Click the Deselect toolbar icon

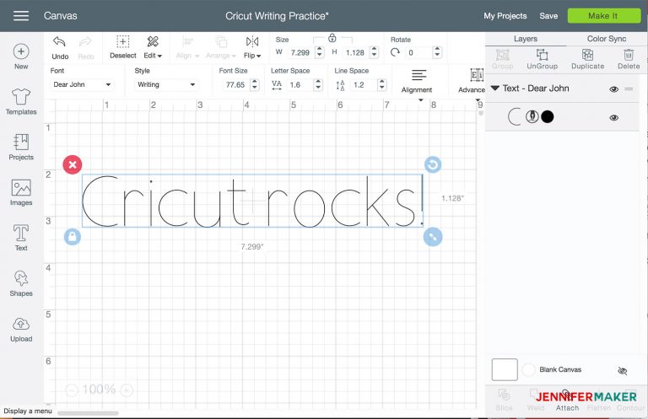click(x=122, y=47)
